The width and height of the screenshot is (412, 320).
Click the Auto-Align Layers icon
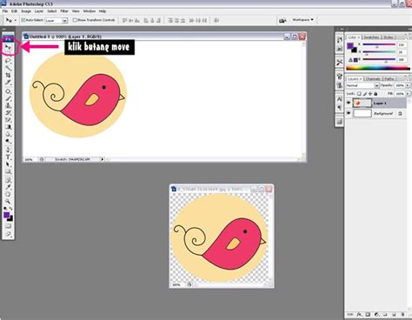click(216, 20)
